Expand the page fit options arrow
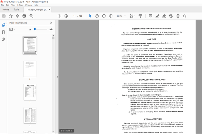This screenshot has width=202, height=134. [135, 16]
